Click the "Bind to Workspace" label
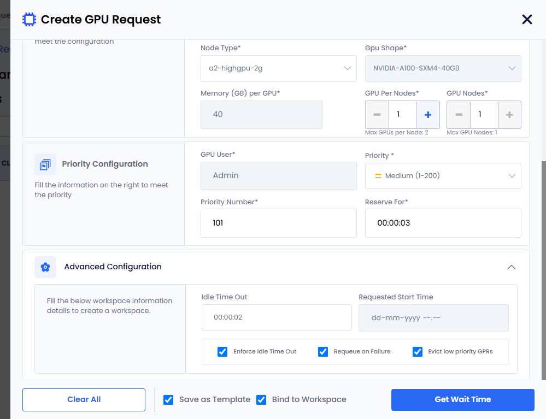 pyautogui.click(x=309, y=399)
